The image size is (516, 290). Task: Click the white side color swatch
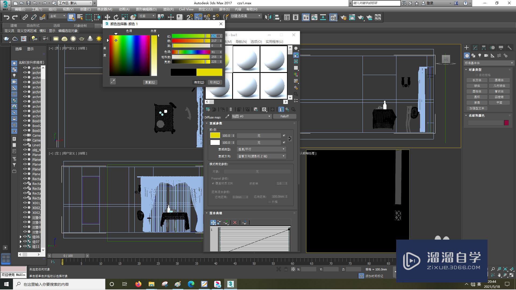(x=215, y=143)
